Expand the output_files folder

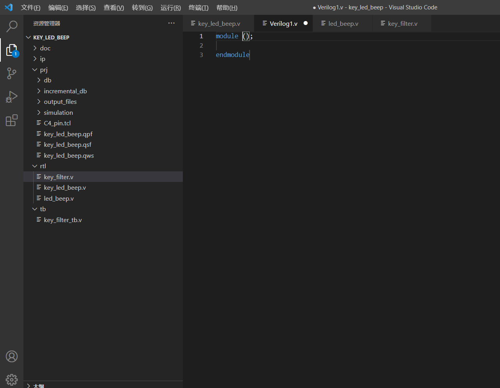tap(39, 102)
